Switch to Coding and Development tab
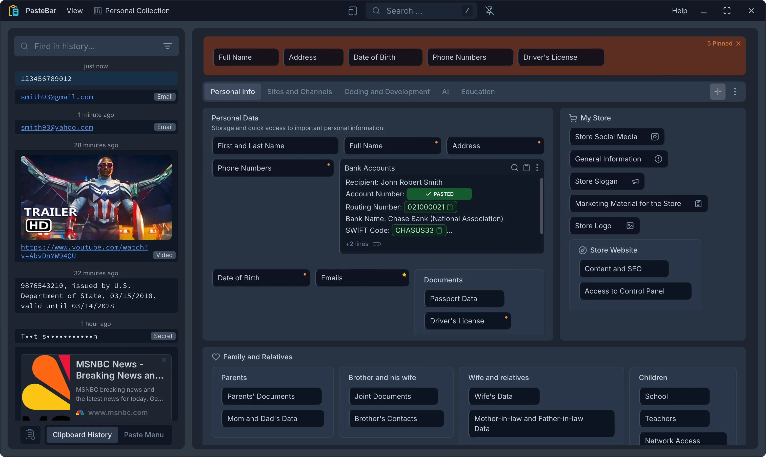This screenshot has height=457, width=766. point(387,92)
